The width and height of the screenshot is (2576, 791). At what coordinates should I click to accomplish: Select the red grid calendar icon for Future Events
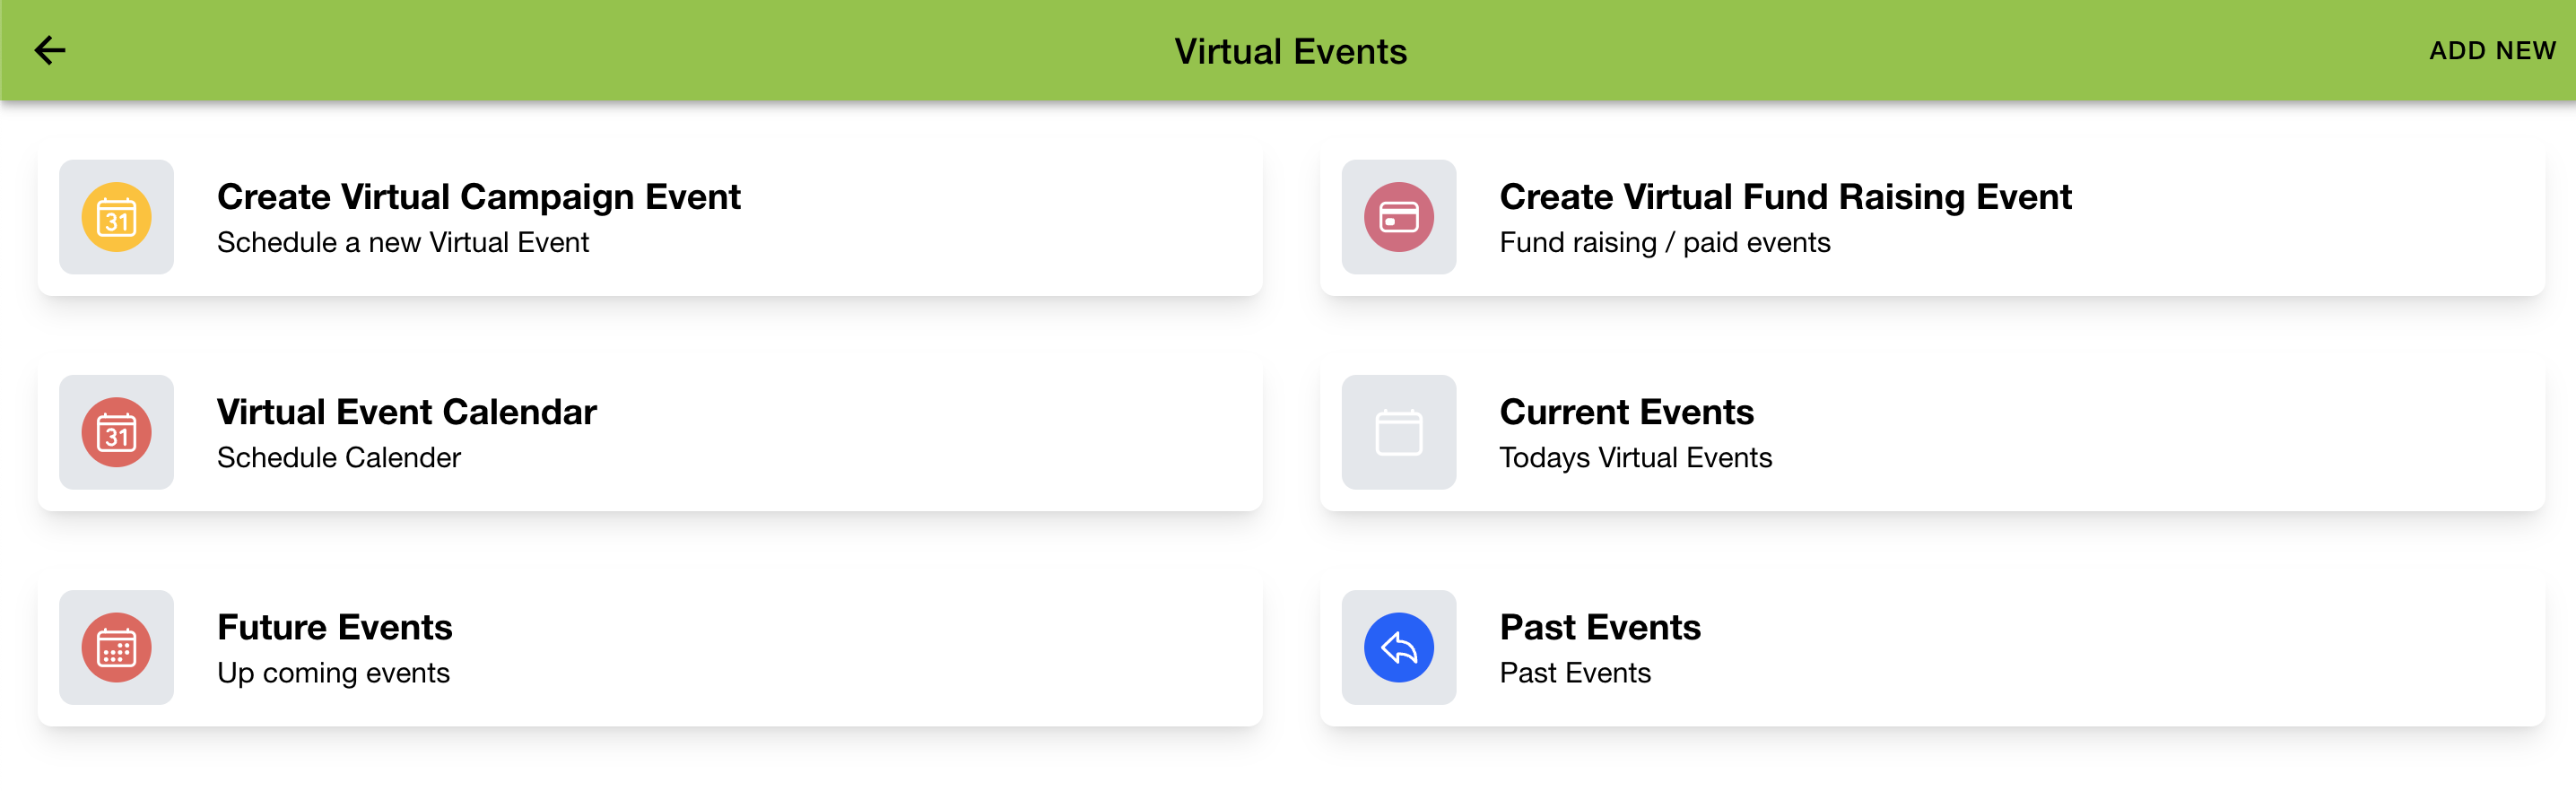click(x=117, y=647)
